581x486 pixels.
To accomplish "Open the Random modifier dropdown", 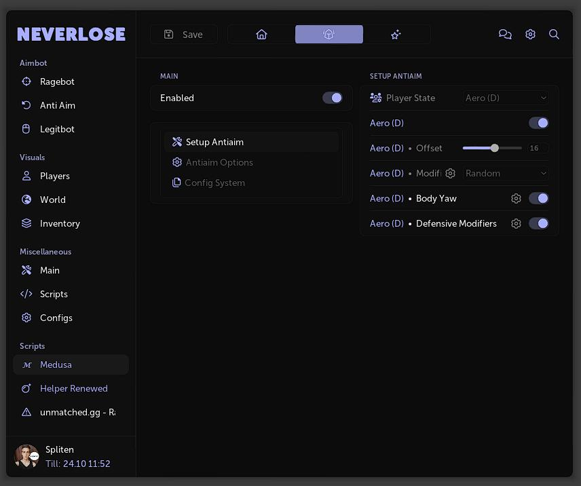I will pyautogui.click(x=506, y=173).
